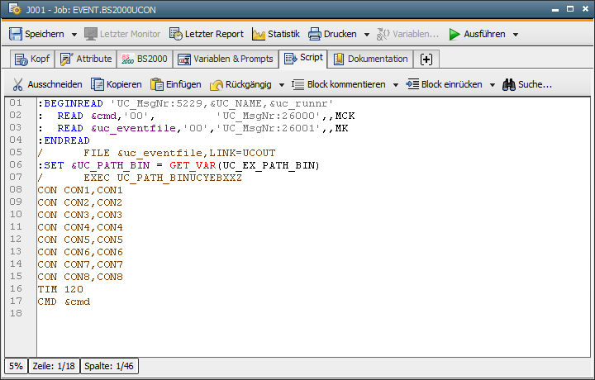Image resolution: width=595 pixels, height=380 pixels.
Task: Click the Ausschneiden scissors icon
Action: 17,84
